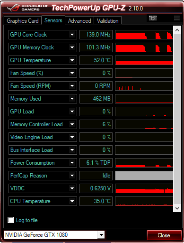Enable the Log to file checkbox

click(10, 220)
